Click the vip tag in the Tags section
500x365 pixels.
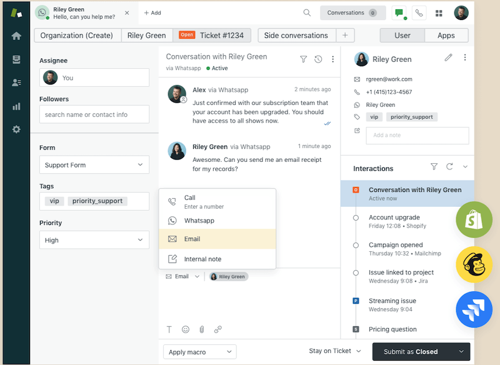[54, 201]
